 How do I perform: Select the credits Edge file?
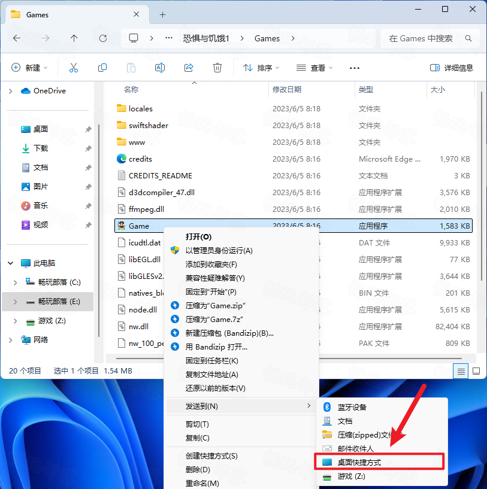294,159
